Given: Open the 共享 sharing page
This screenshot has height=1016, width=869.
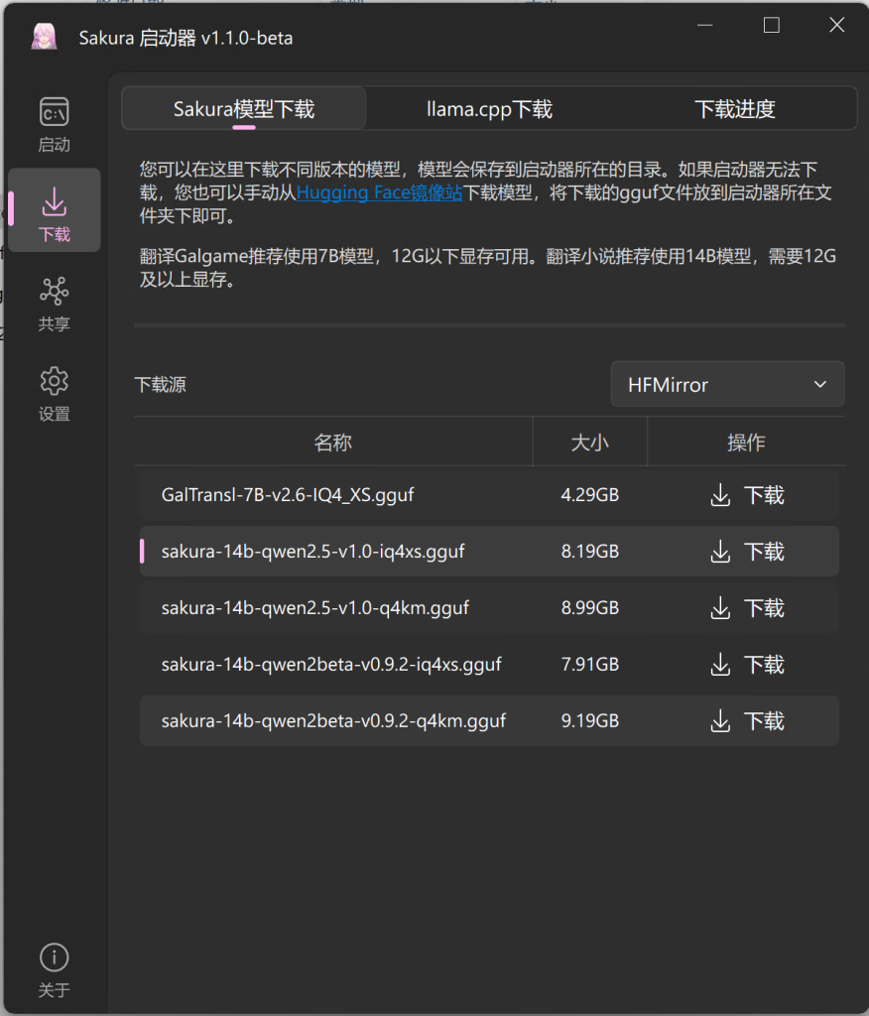Looking at the screenshot, I should [54, 304].
